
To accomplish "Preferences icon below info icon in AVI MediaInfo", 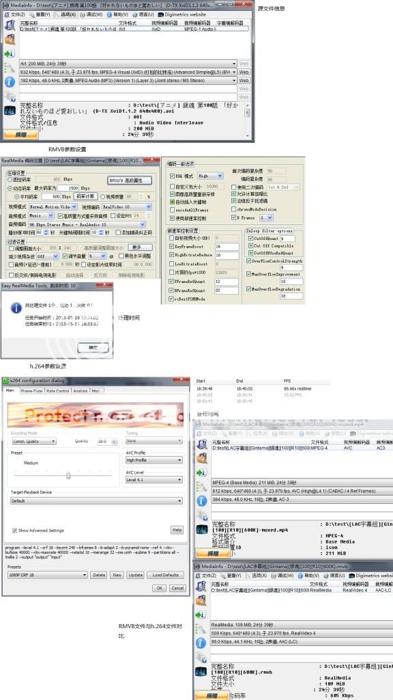I will point(10,96).
